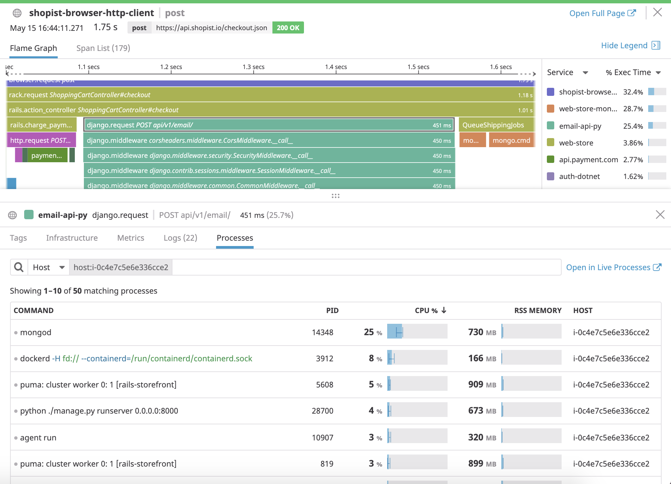Expand the Service legend dropdown
This screenshot has width=671, height=484.
coord(585,72)
